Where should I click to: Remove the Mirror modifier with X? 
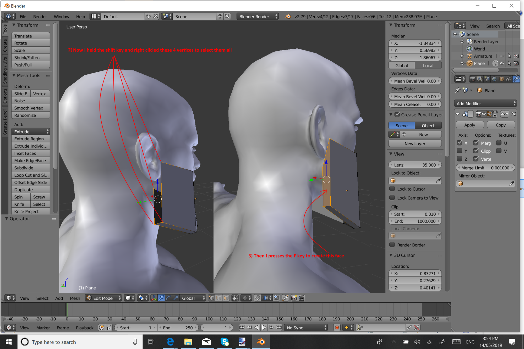514,114
